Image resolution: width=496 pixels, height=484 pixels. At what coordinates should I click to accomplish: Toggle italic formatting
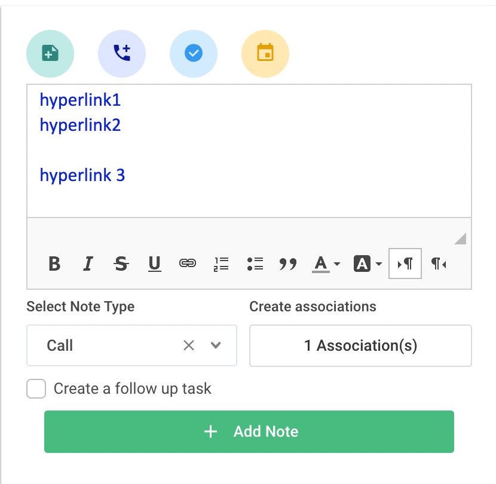tap(87, 264)
